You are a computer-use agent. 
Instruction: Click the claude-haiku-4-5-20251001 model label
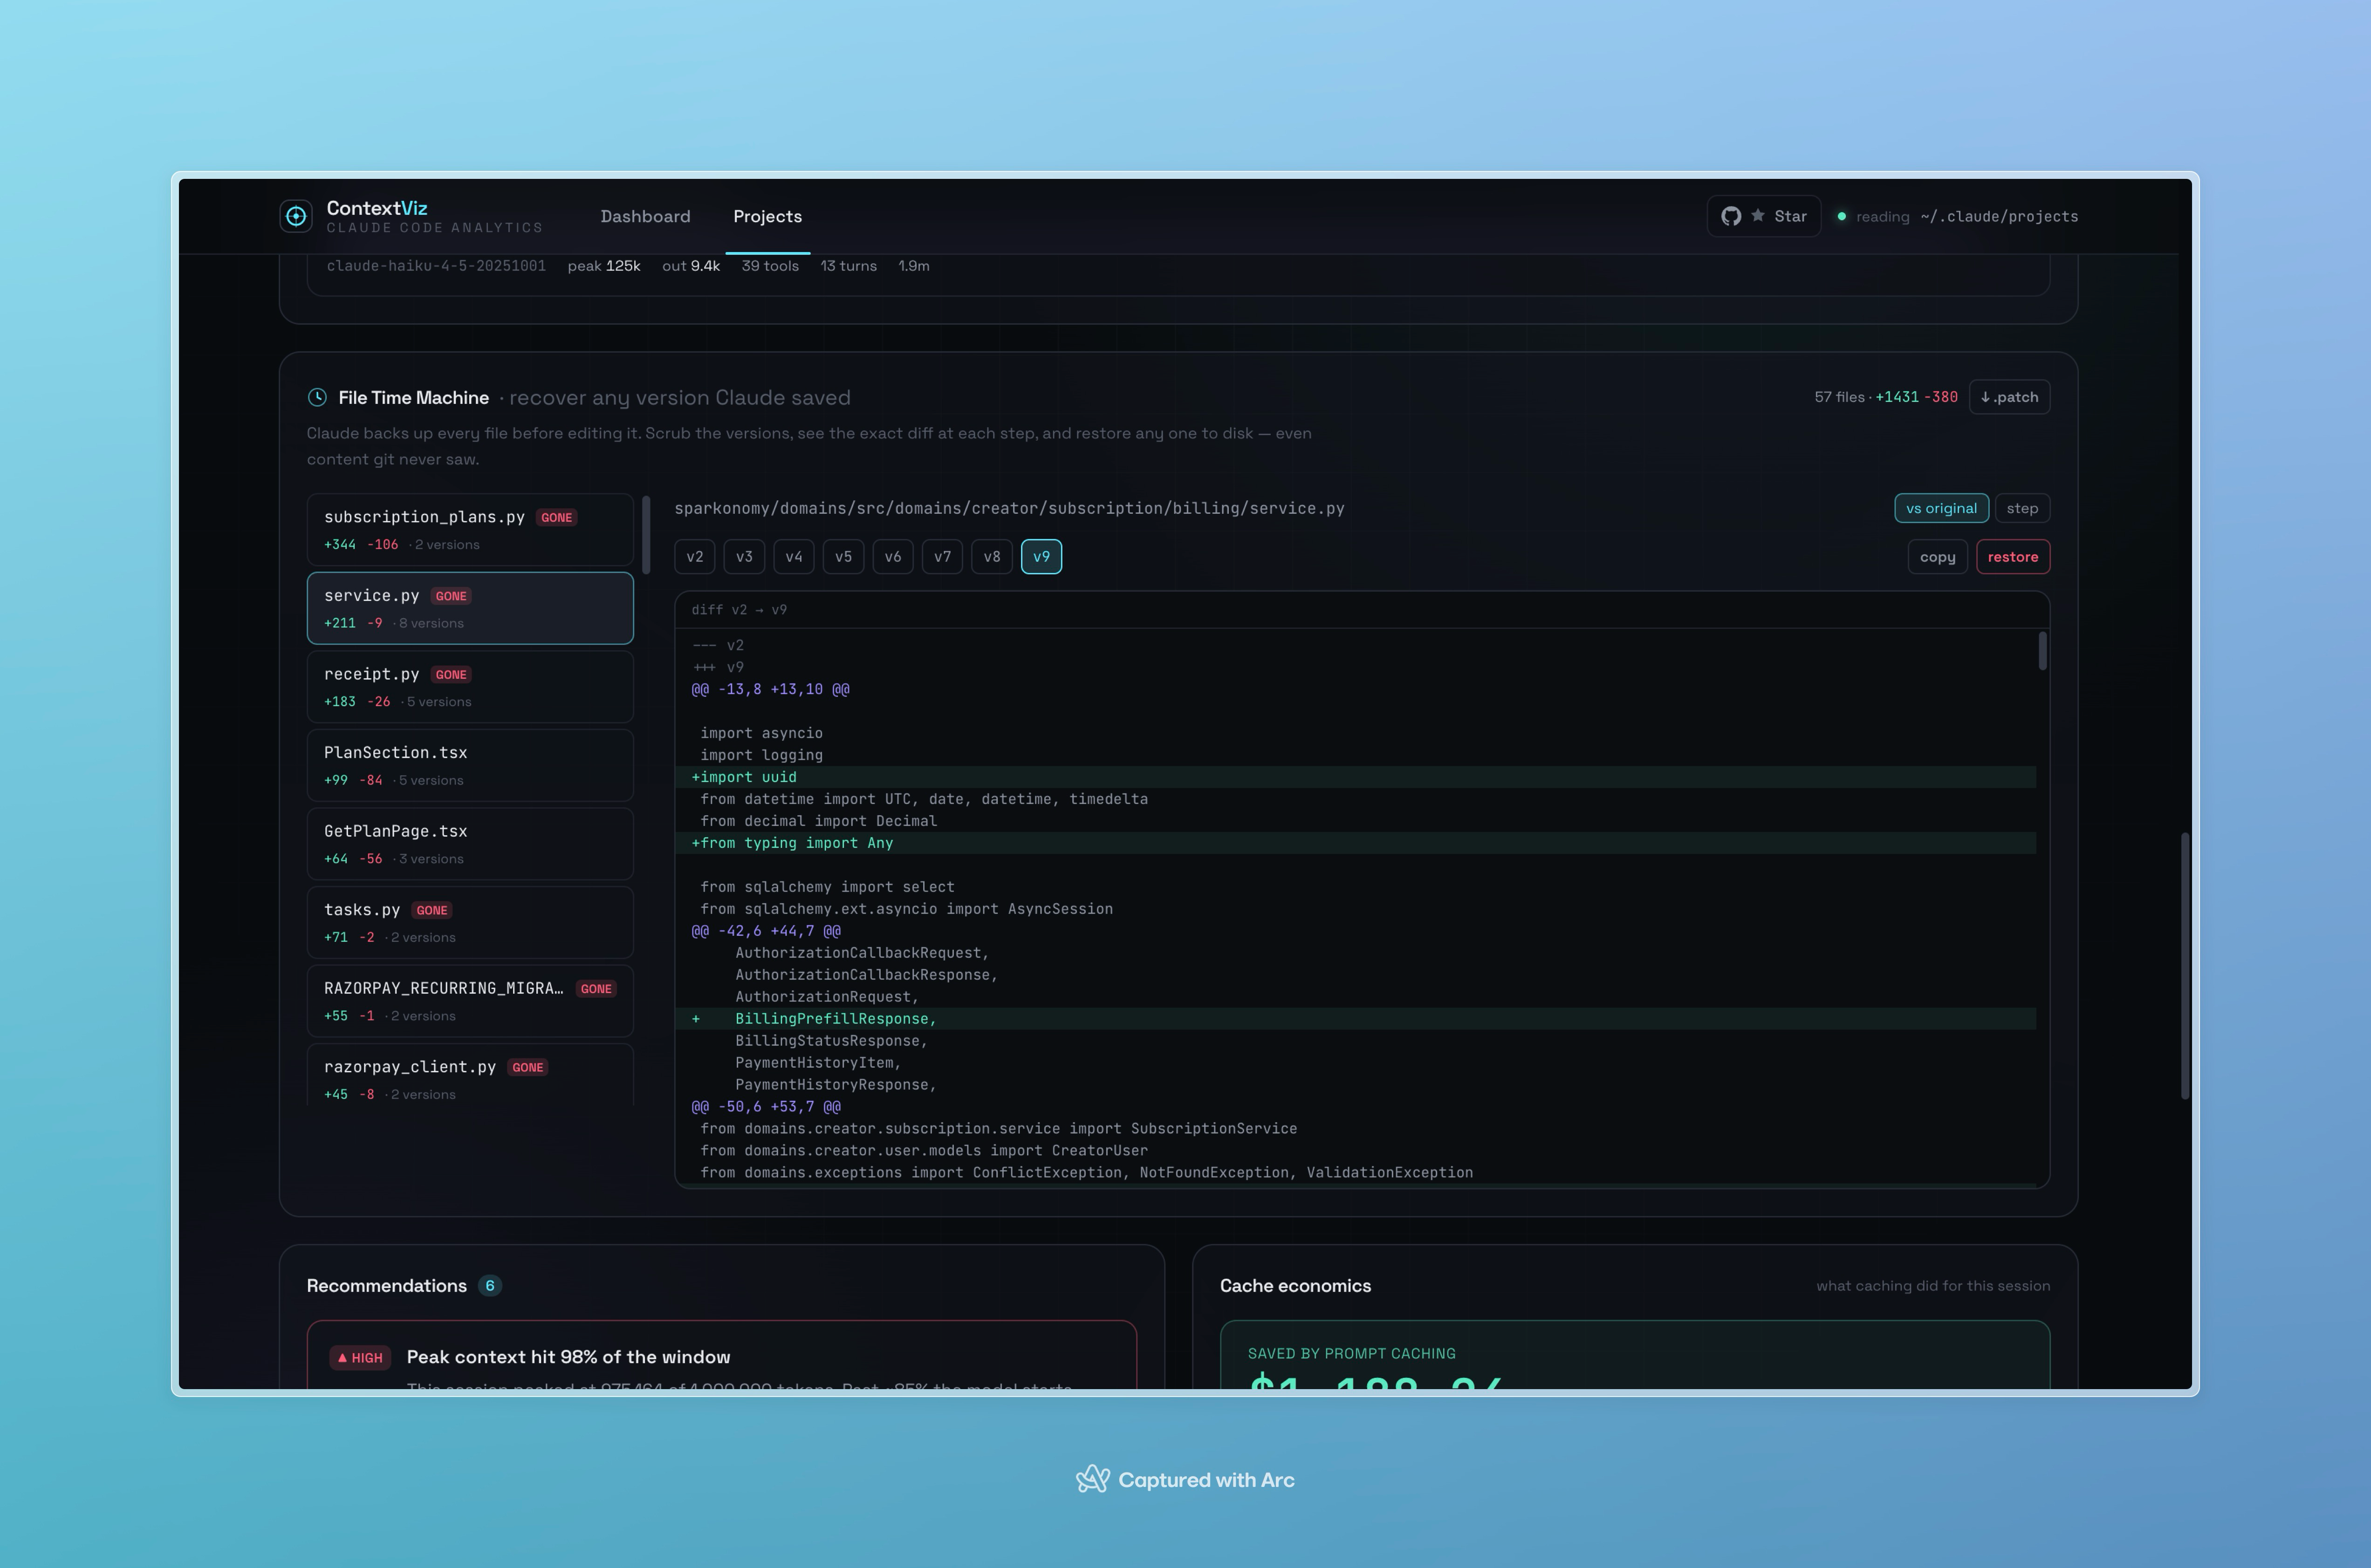(x=436, y=266)
